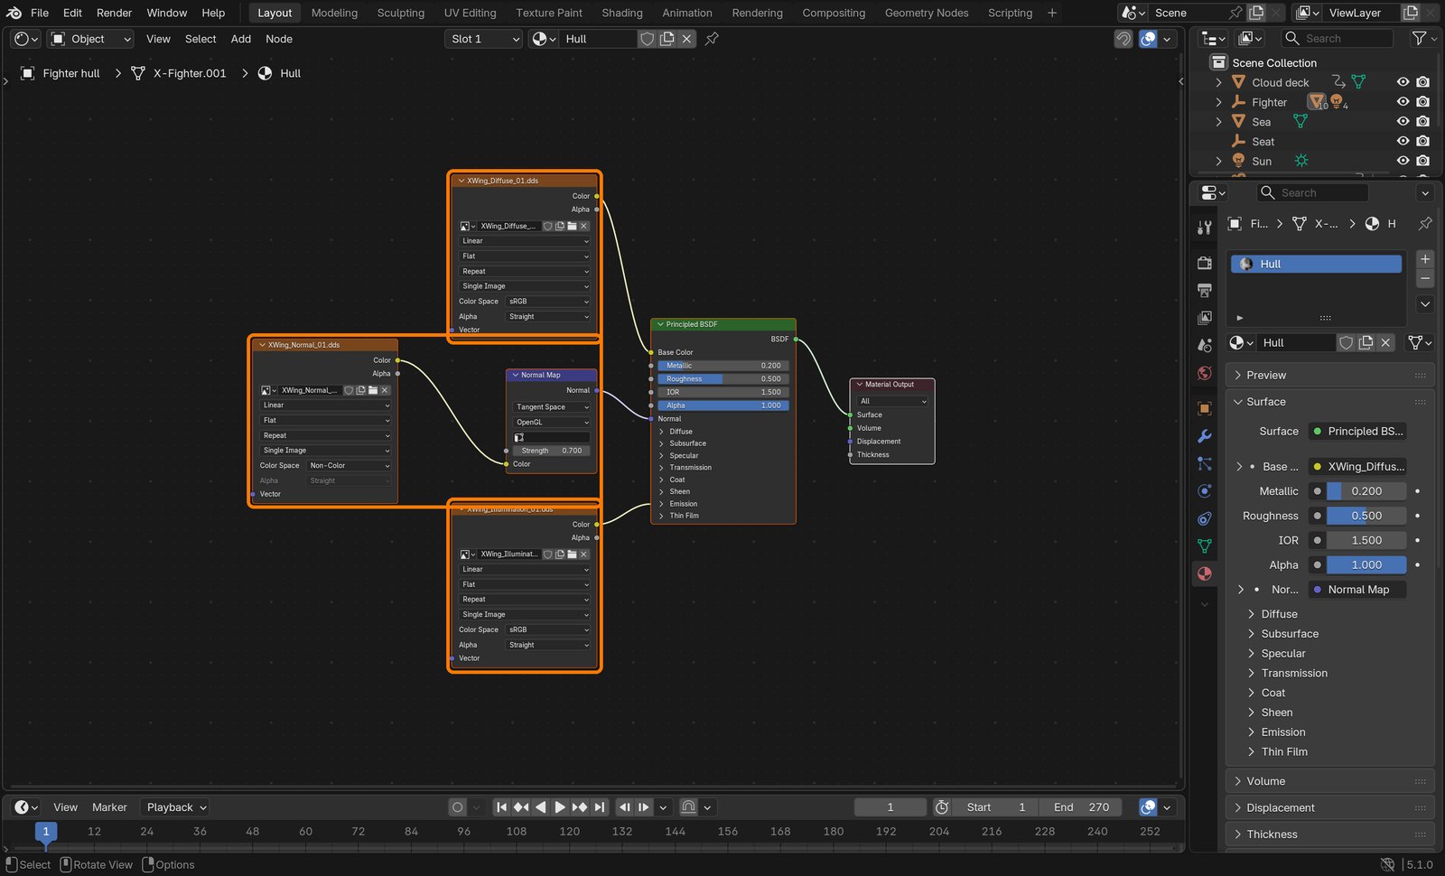Jump to the first frame
This screenshot has width=1445, height=876.
pyautogui.click(x=501, y=807)
